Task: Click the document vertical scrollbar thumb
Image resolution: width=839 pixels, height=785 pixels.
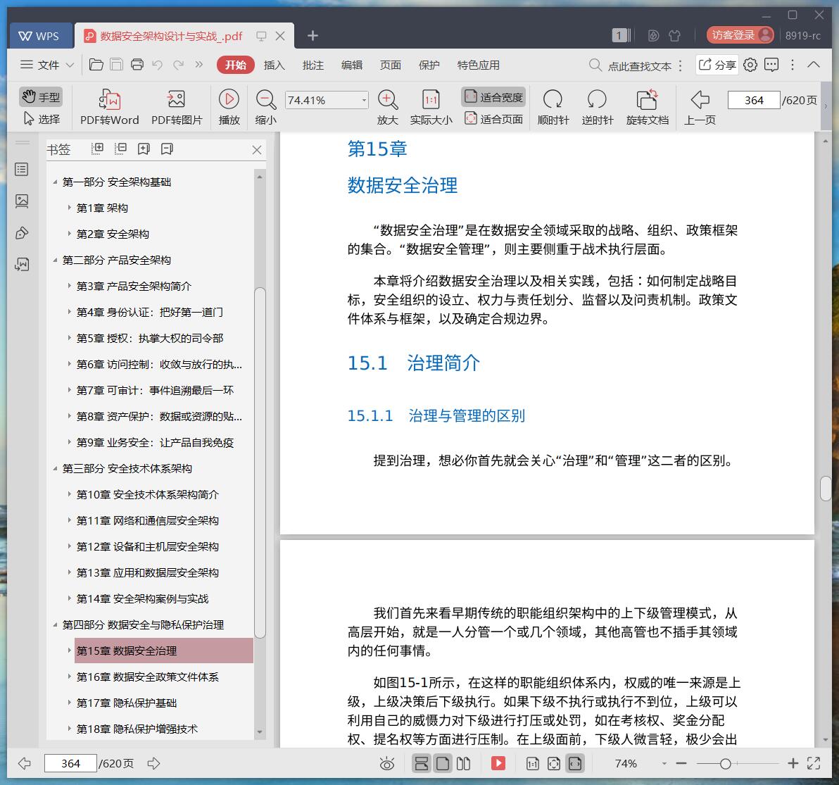Action: pos(826,489)
